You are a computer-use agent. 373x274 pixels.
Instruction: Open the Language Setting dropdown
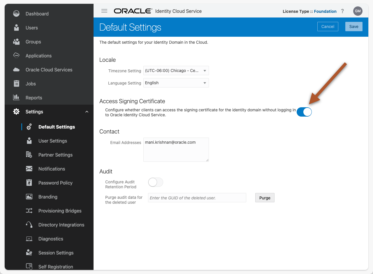coord(176,82)
